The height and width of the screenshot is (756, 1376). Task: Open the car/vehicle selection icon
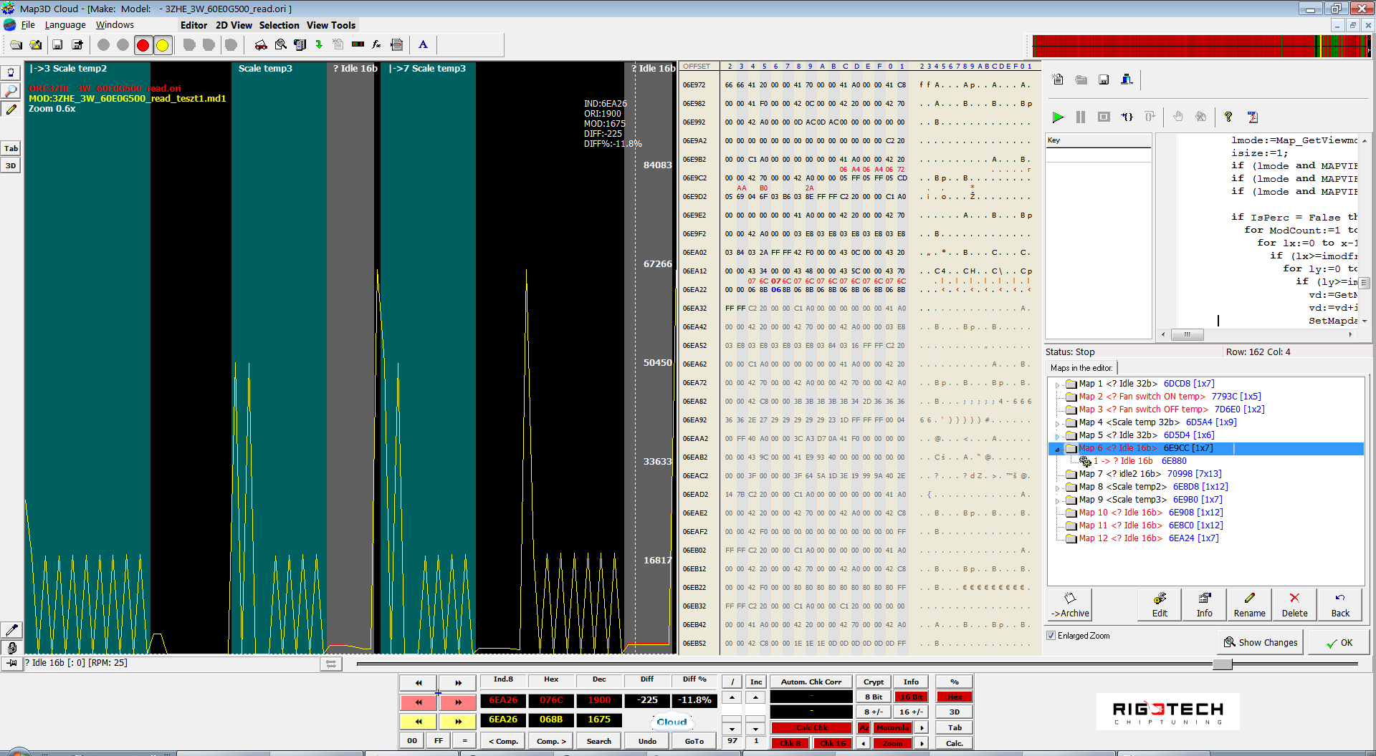[261, 45]
